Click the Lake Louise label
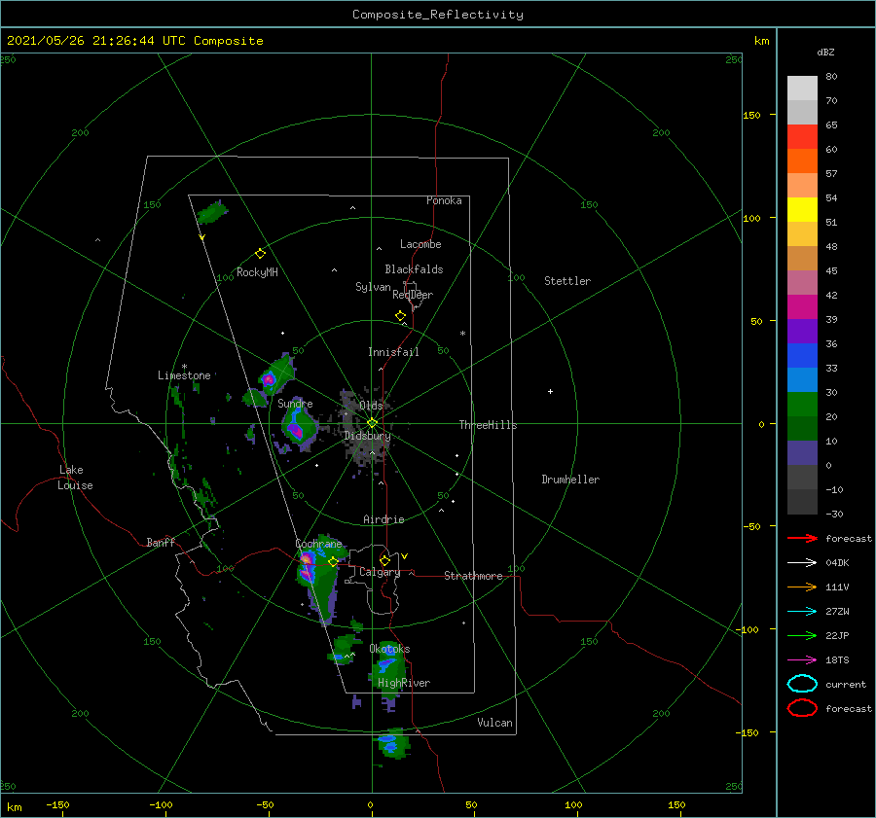876x818 pixels. 75,478
